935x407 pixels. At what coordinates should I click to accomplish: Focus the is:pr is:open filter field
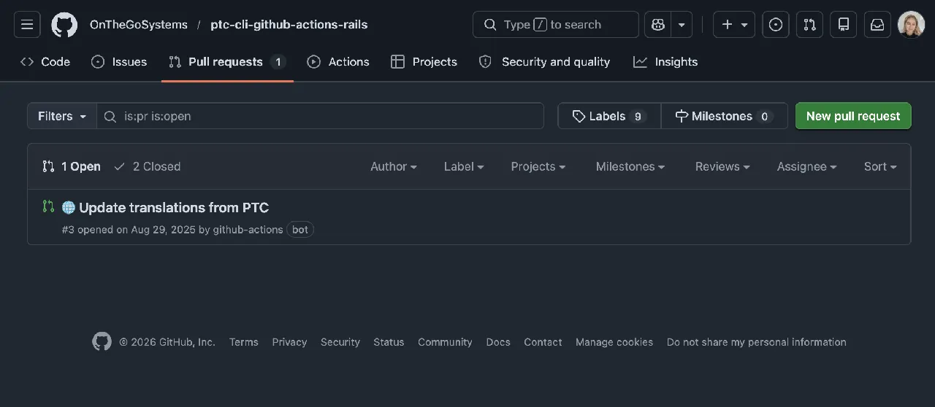pyautogui.click(x=320, y=116)
